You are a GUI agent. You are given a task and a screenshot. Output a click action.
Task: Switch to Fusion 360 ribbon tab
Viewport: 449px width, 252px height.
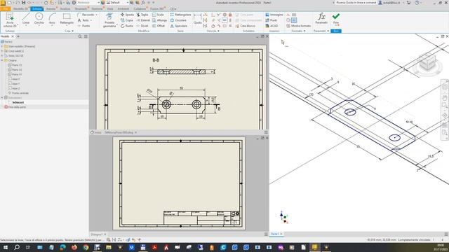pyautogui.click(x=157, y=9)
